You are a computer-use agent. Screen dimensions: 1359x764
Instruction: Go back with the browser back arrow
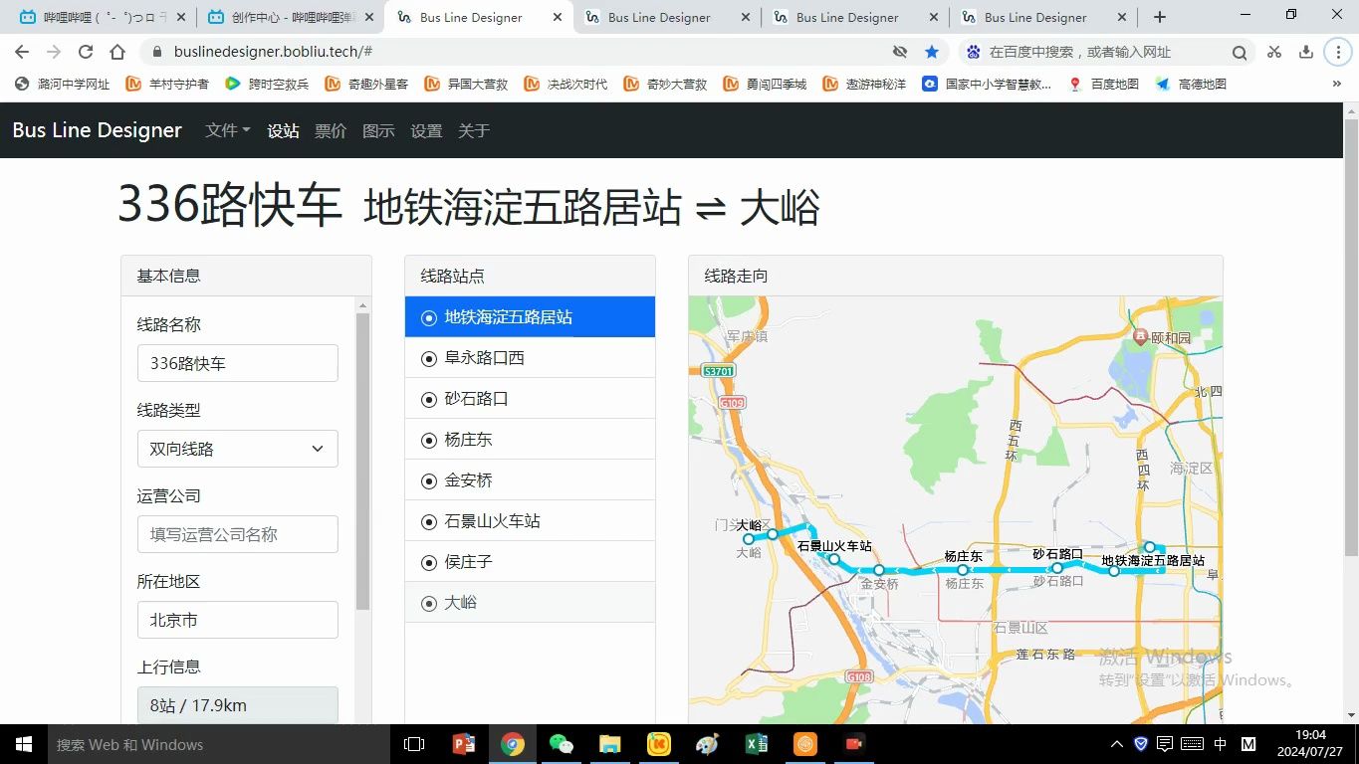tap(22, 52)
